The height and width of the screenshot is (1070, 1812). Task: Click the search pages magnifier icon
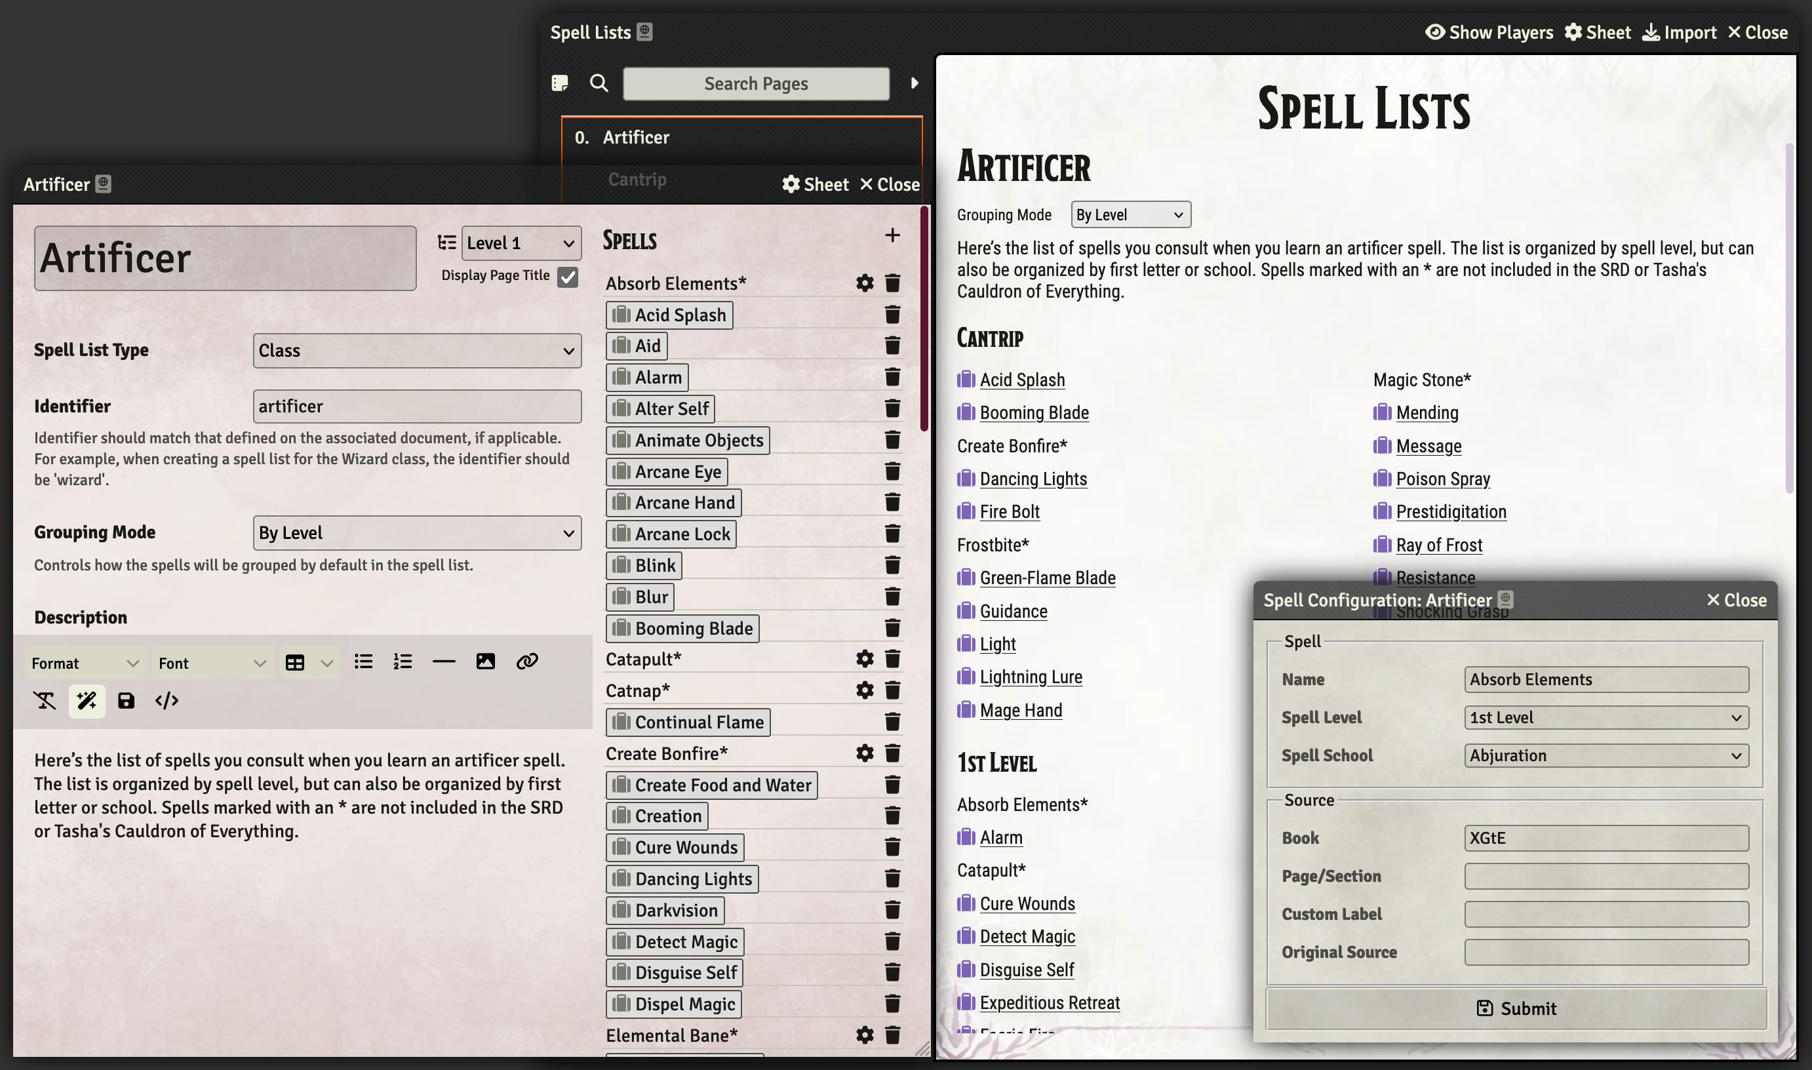pos(597,83)
